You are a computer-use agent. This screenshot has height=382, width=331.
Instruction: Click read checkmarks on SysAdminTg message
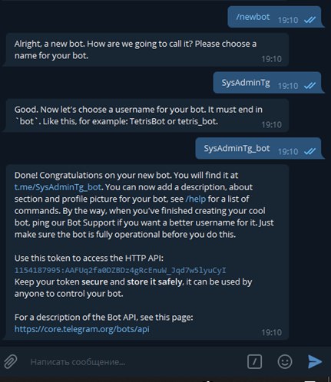pos(309,85)
